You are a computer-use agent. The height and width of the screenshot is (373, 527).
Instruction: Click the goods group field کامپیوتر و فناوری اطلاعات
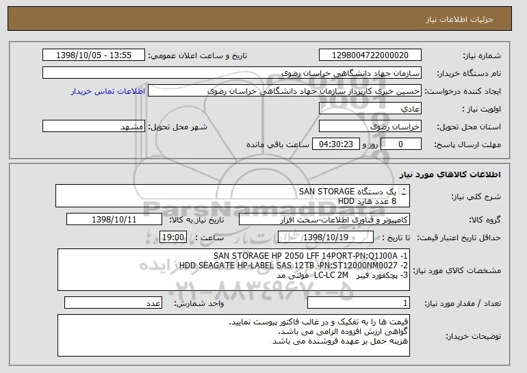324,220
